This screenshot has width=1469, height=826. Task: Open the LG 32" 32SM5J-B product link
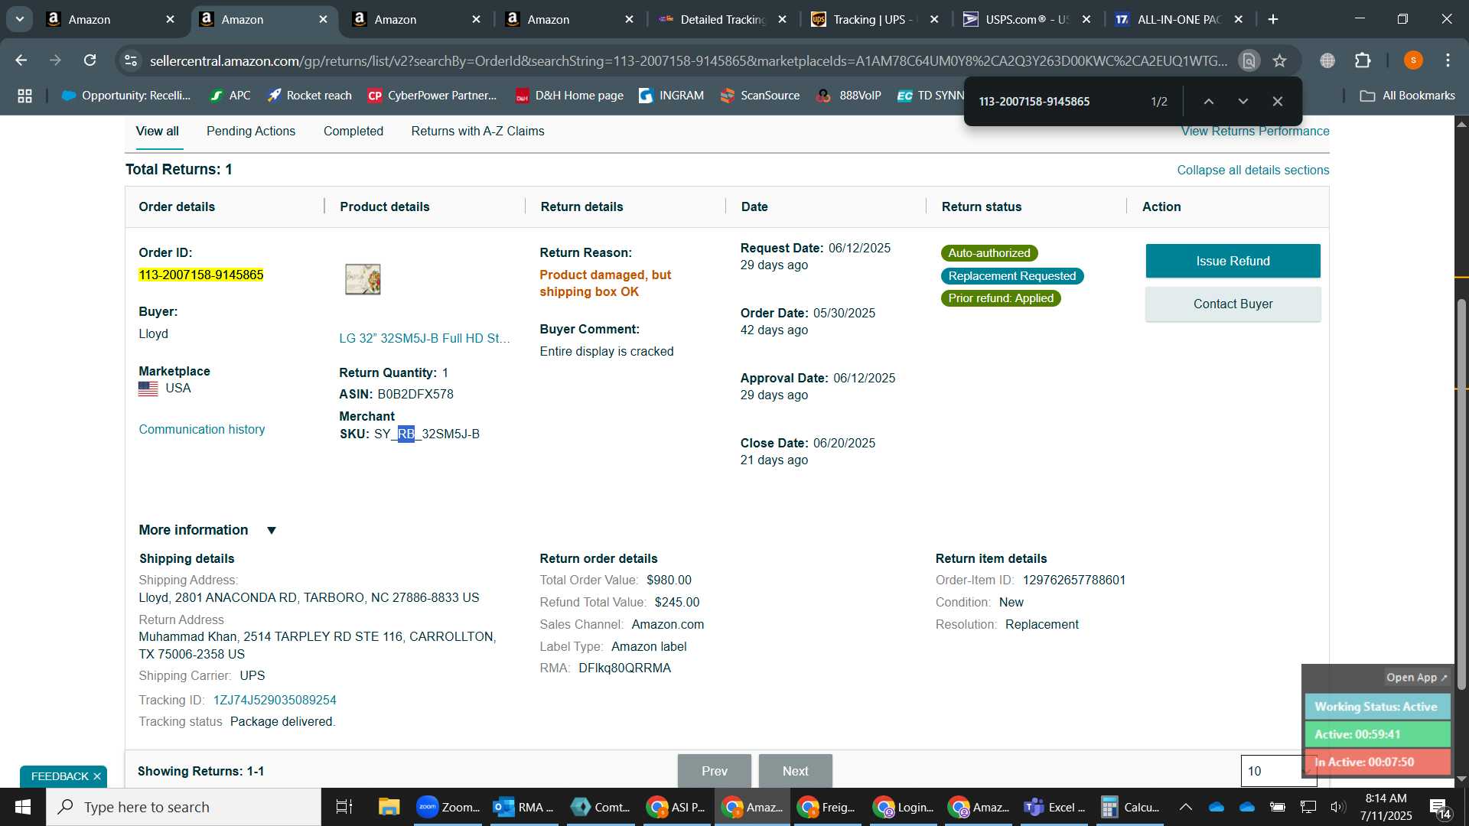pyautogui.click(x=425, y=338)
